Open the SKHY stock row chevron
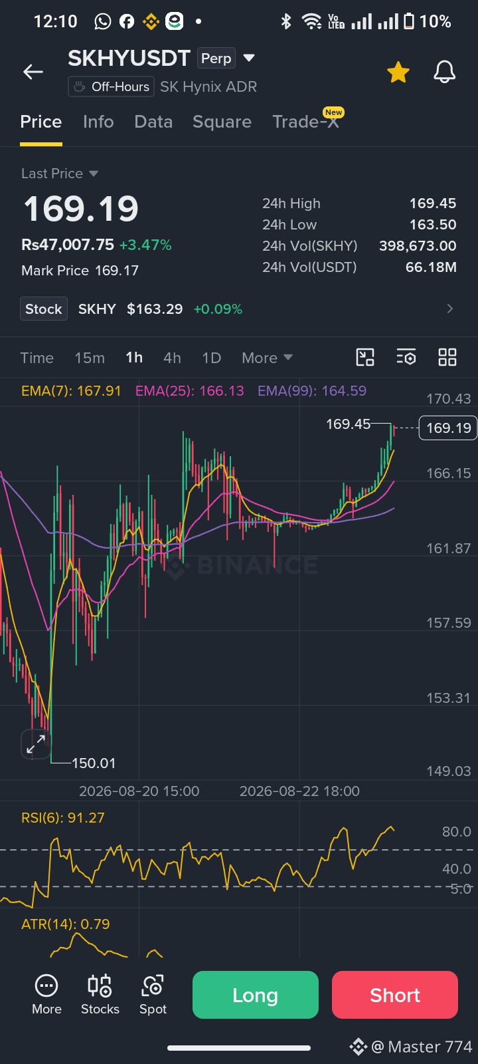 coord(450,309)
